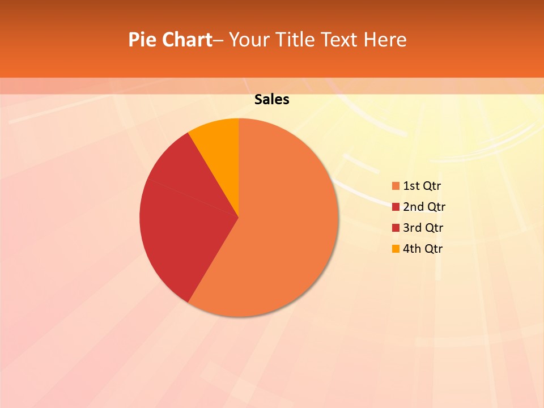Click the 'Your Title Text Here' placeholder text

(317, 40)
